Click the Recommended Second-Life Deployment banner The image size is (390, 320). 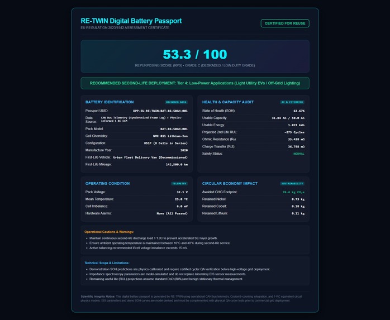pos(195,83)
